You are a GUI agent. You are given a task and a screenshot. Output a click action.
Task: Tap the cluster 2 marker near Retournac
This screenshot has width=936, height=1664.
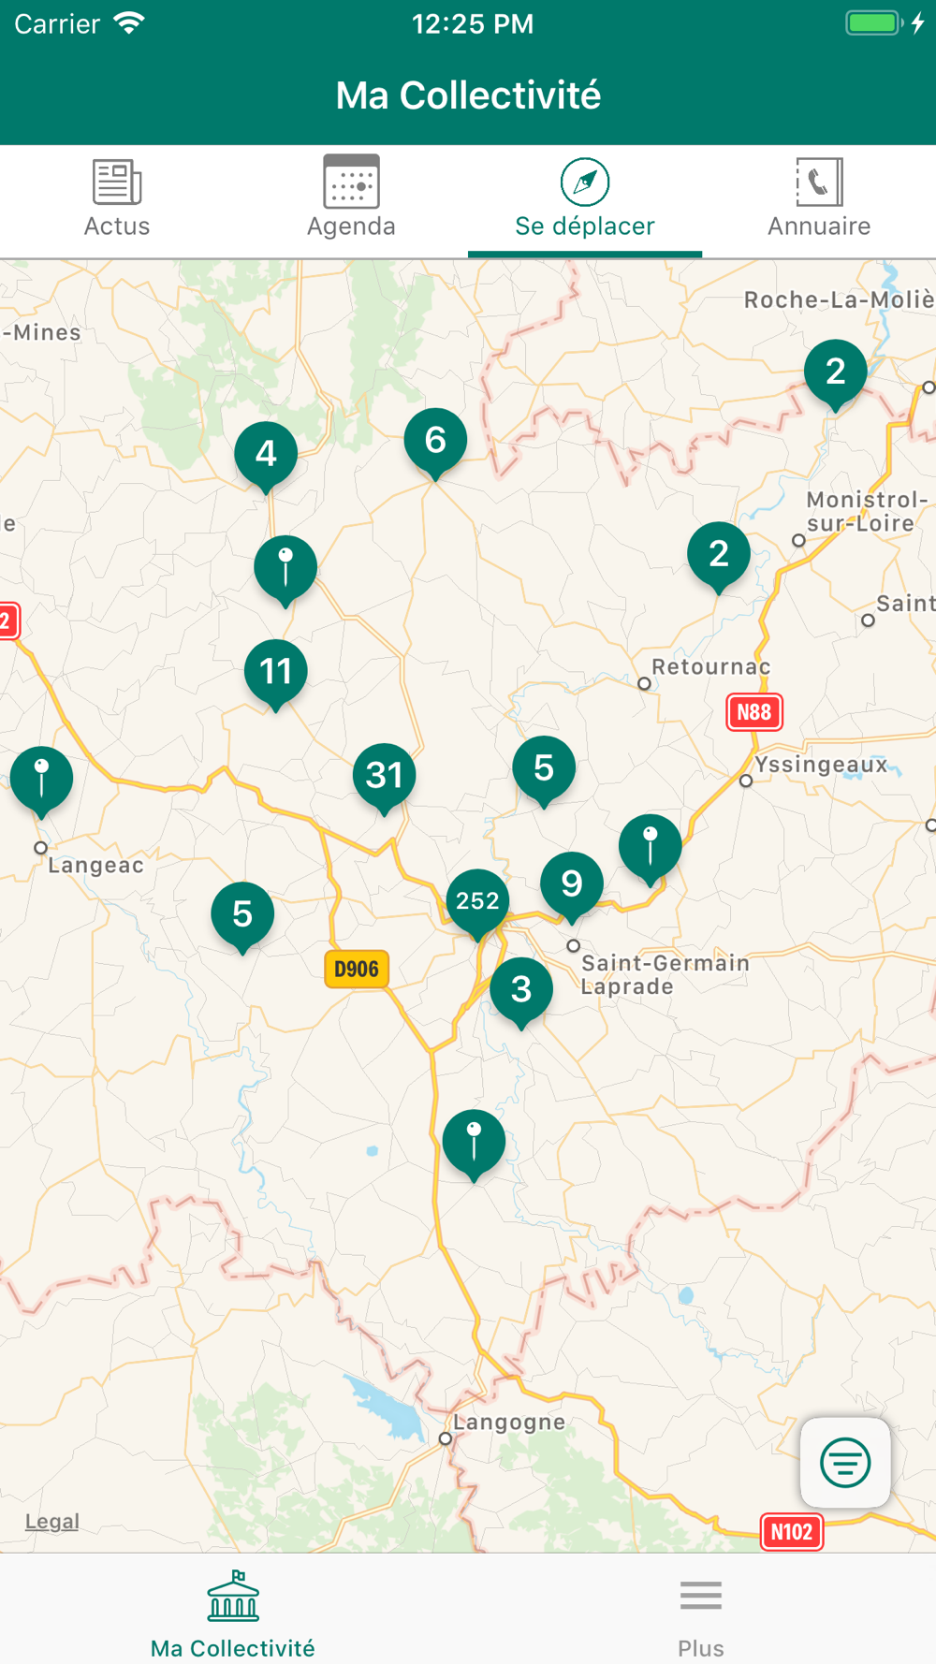click(718, 558)
